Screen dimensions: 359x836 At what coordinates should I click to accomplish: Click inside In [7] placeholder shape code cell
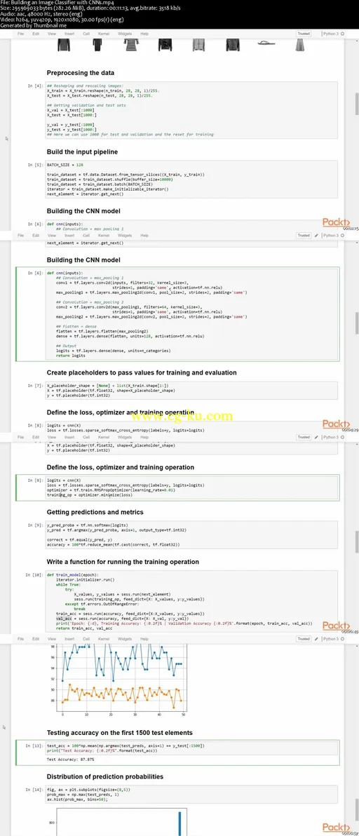click(x=191, y=390)
